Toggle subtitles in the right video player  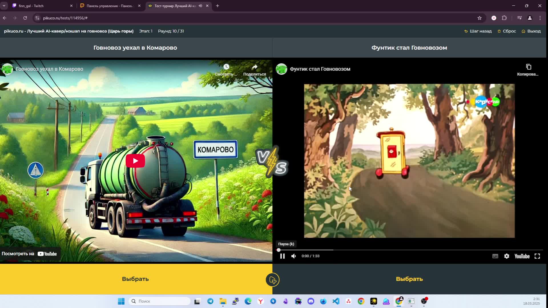495,256
